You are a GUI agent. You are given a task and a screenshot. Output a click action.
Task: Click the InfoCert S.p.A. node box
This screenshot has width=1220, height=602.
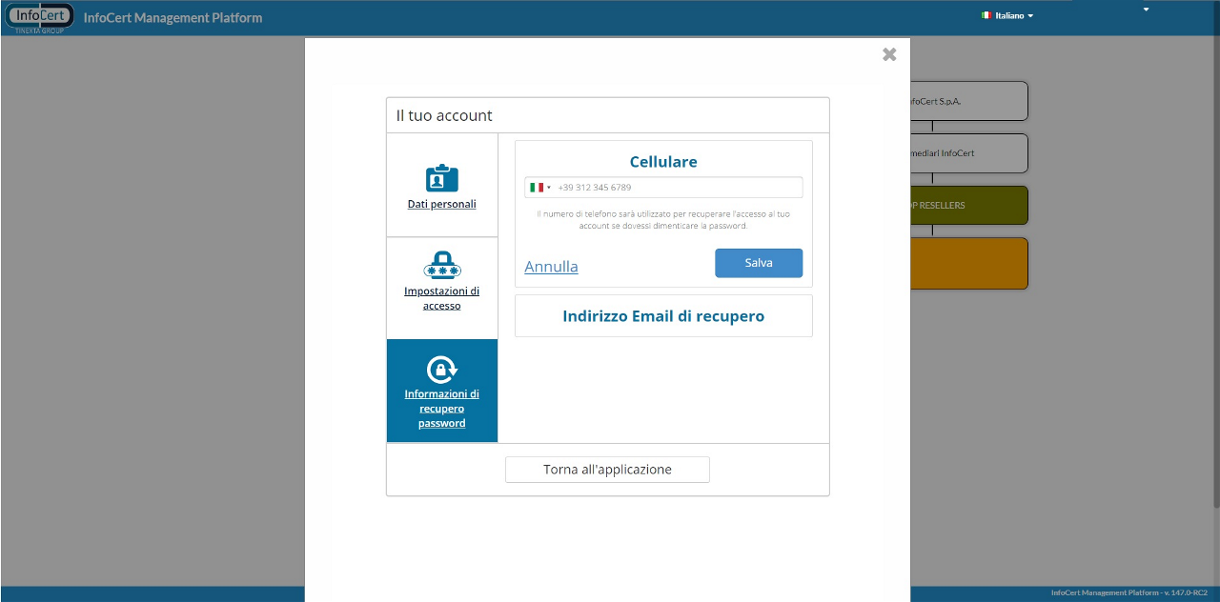(x=968, y=101)
